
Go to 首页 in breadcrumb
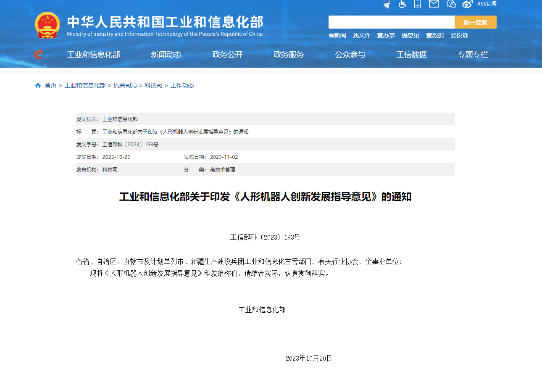tap(50, 85)
